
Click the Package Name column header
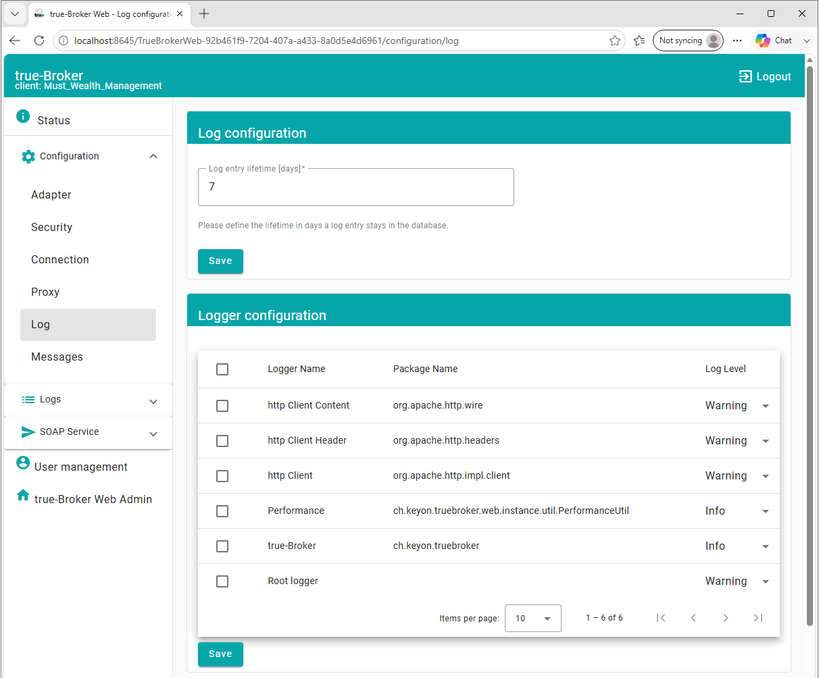click(x=426, y=369)
